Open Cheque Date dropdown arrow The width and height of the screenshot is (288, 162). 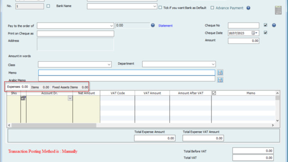click(x=256, y=33)
